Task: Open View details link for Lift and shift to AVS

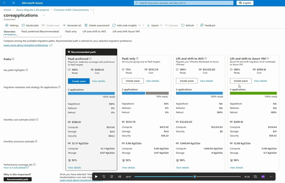Action: 206,81
